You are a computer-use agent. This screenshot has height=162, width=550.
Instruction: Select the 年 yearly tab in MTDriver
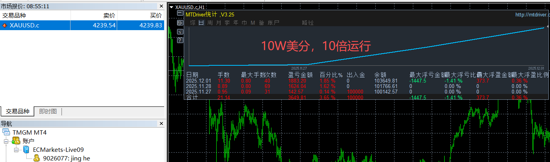(236, 23)
